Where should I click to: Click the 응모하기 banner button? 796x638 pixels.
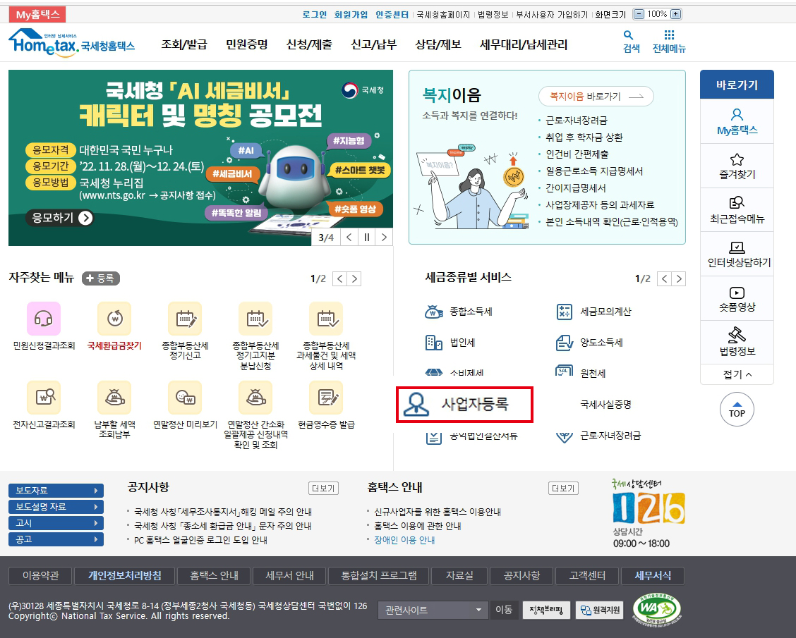click(x=59, y=218)
